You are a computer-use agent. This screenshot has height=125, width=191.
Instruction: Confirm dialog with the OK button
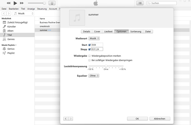138,119
